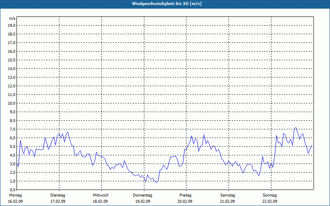Image resolution: width=330 pixels, height=206 pixels.
Task: Click the date 19.02.09
Action: (x=143, y=201)
